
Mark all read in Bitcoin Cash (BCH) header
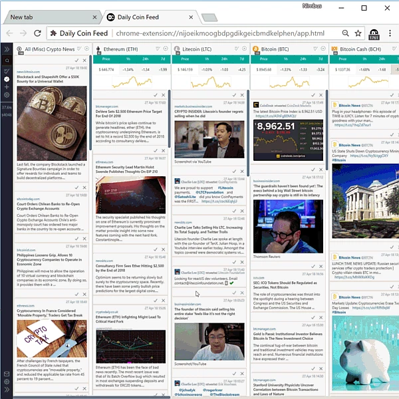tap(394, 49)
